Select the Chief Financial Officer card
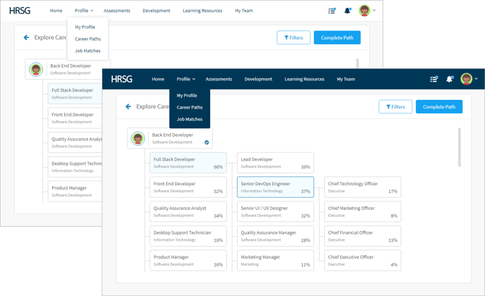The height and width of the screenshot is (296, 485). (362, 236)
